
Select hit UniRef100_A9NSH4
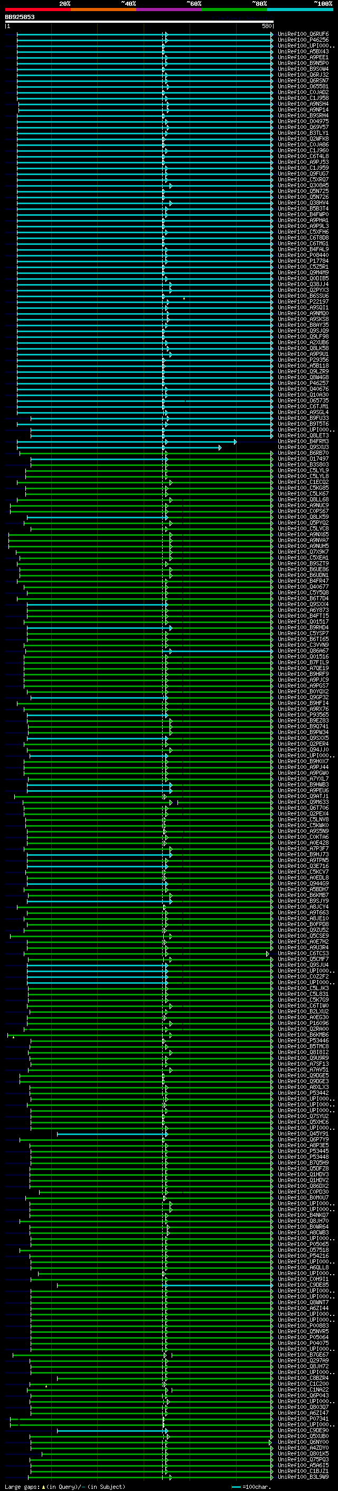click(303, 104)
